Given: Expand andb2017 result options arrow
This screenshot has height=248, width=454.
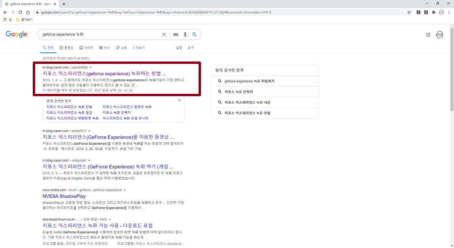Looking at the screenshot, I should click(x=89, y=131).
